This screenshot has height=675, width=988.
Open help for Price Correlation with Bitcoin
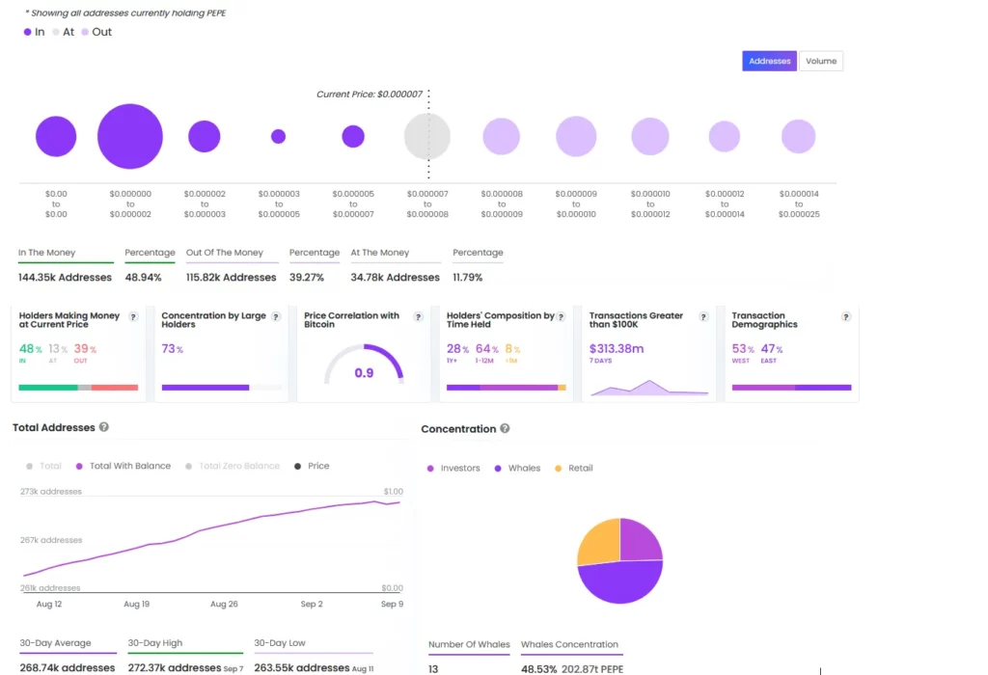point(419,316)
